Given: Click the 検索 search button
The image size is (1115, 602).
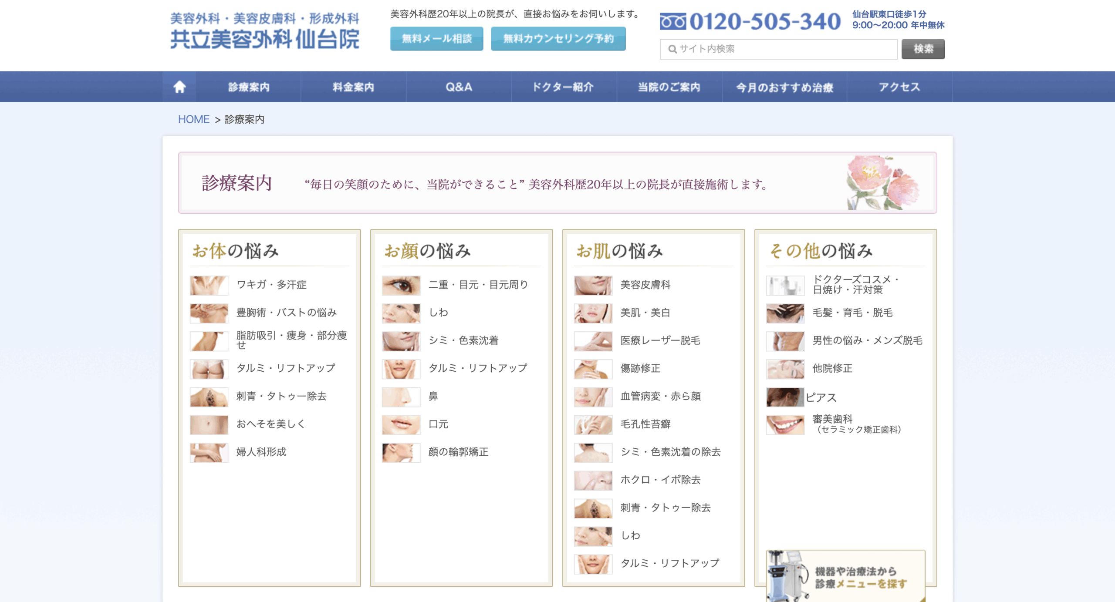Looking at the screenshot, I should pos(923,49).
